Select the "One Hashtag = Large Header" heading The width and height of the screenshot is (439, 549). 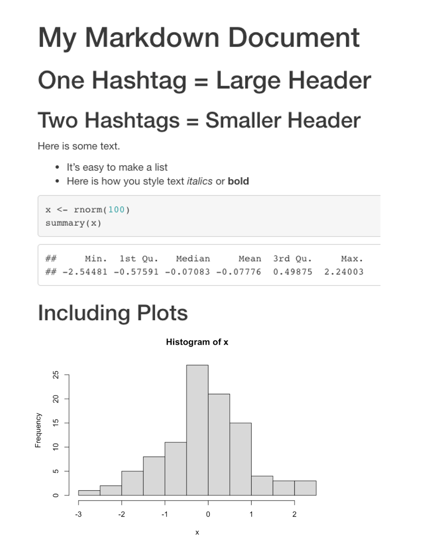pos(204,80)
